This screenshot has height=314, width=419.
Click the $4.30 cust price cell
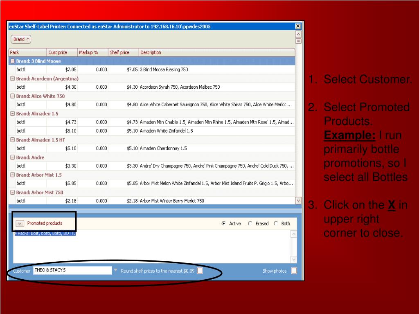pos(62,87)
